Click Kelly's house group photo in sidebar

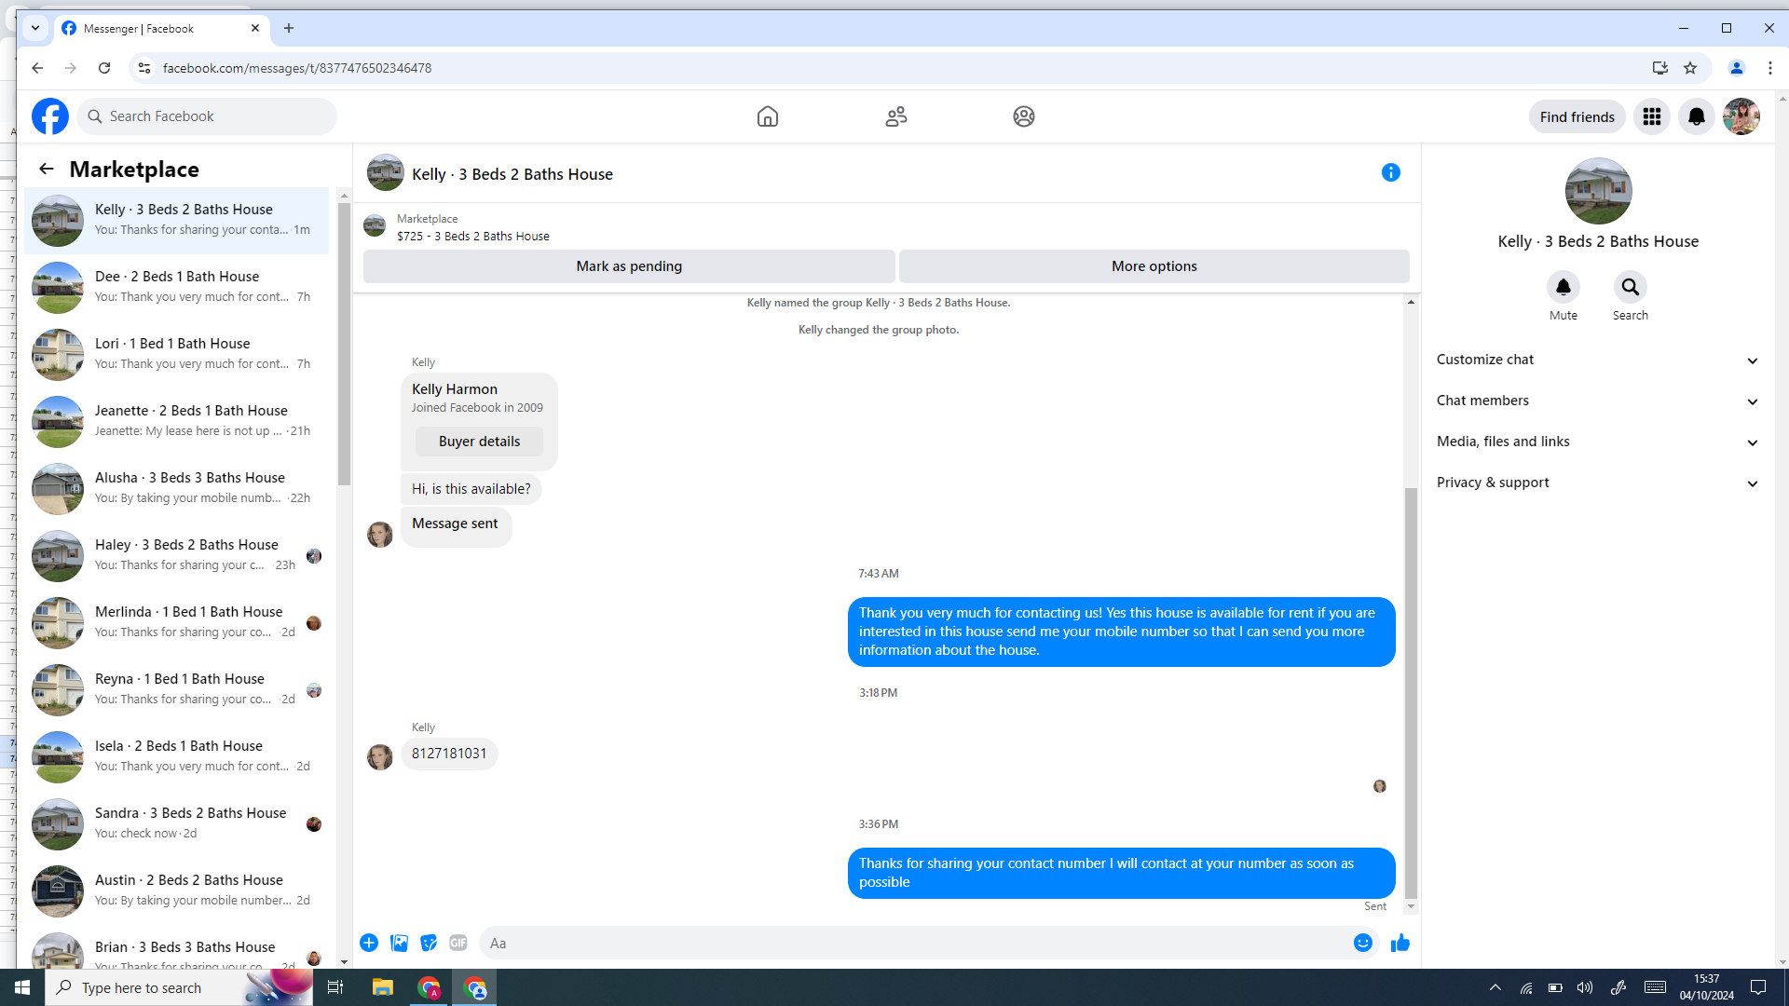tap(1598, 191)
